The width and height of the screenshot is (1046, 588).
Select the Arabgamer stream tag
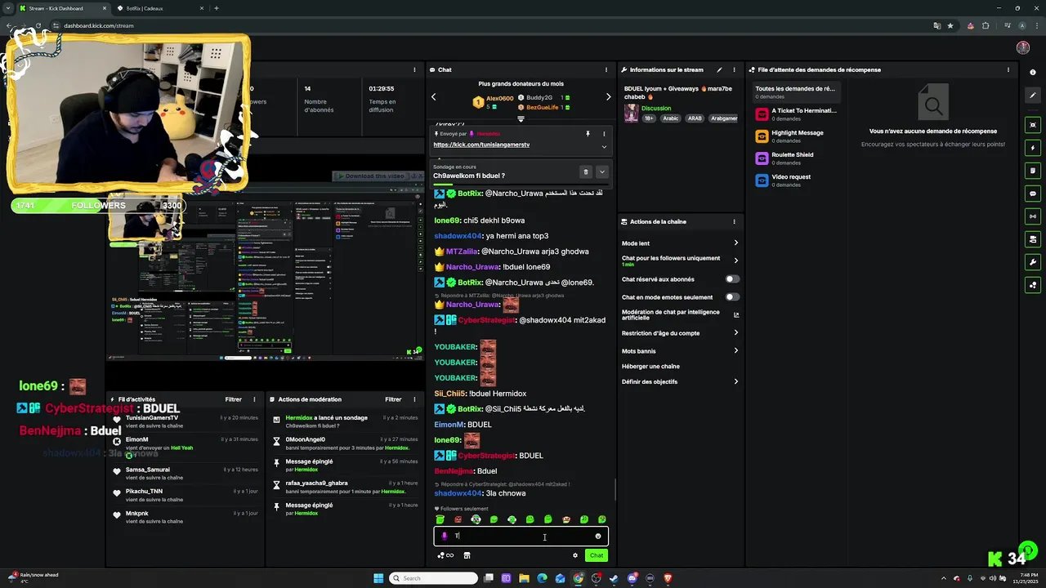pos(724,118)
